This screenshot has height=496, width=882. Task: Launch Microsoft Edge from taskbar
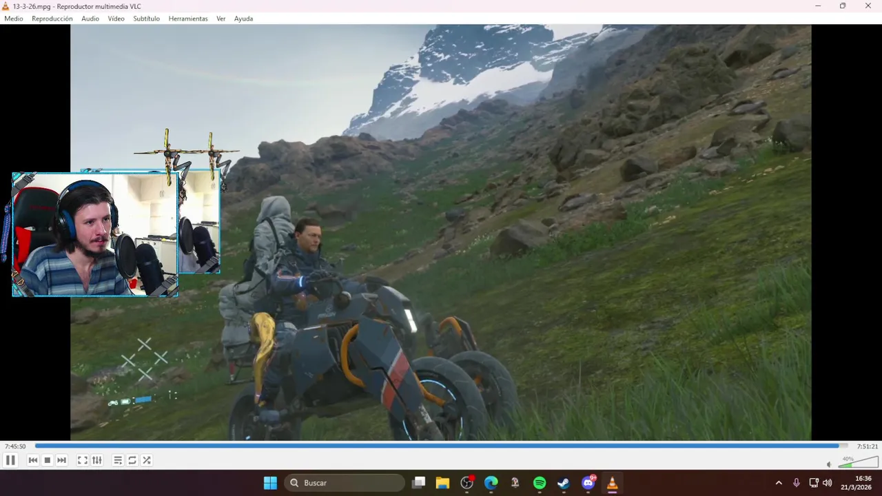(x=491, y=483)
